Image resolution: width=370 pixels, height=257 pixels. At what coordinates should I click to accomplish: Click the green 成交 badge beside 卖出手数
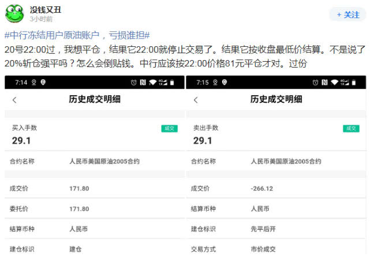(351, 128)
